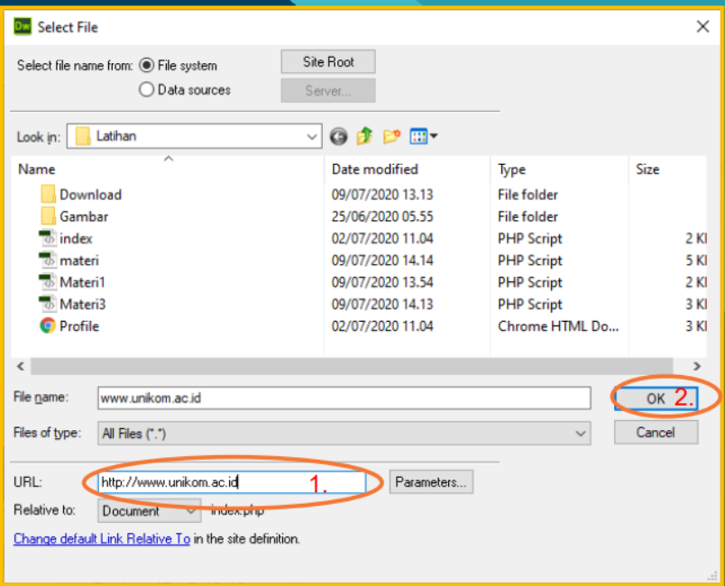Select the Download folder
725x586 pixels.
click(89, 195)
